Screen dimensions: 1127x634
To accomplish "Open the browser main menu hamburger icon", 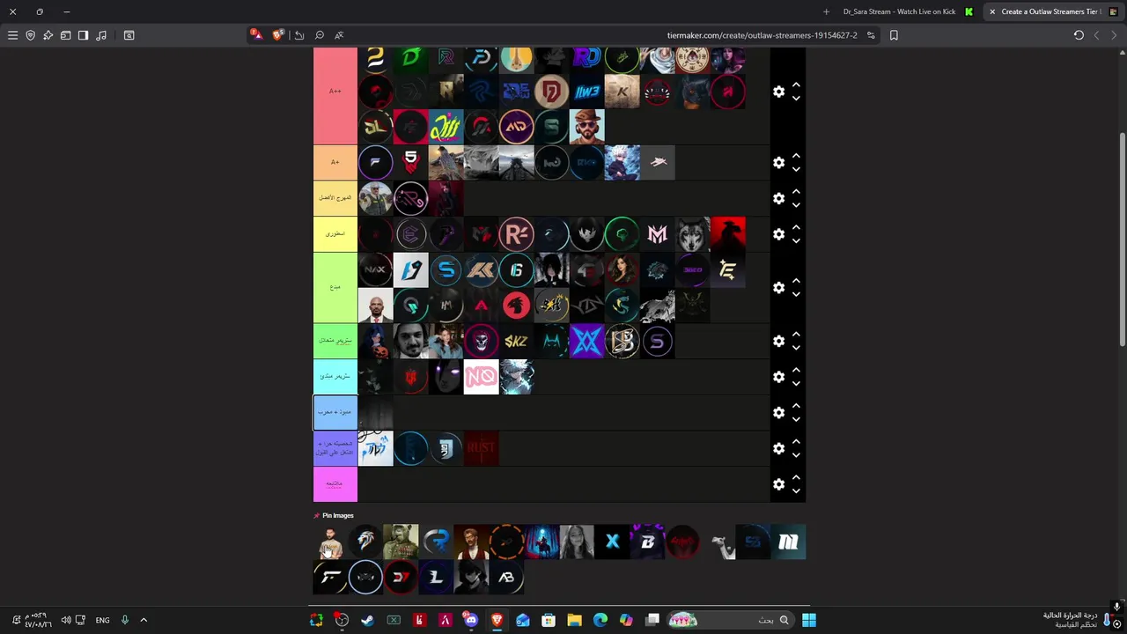I will point(12,35).
